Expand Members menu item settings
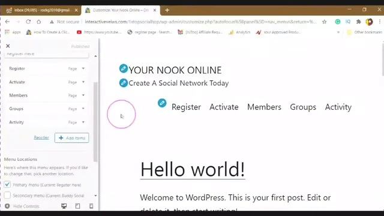This screenshot has height=216, width=384. (x=83, y=95)
